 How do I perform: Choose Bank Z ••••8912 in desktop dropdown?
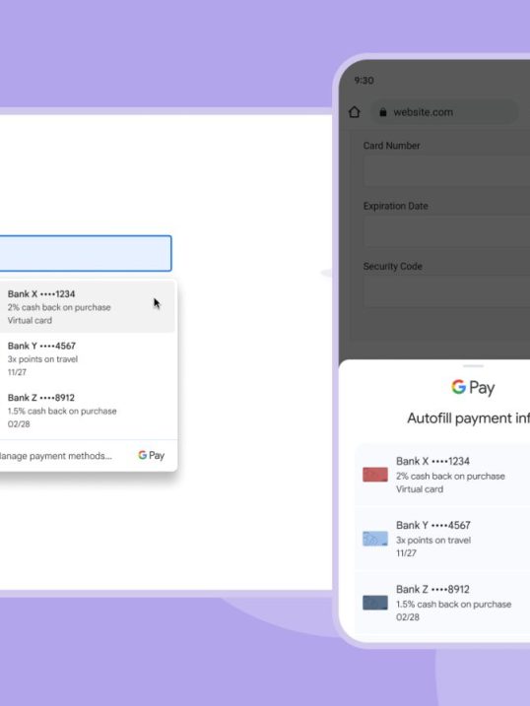[87, 411]
